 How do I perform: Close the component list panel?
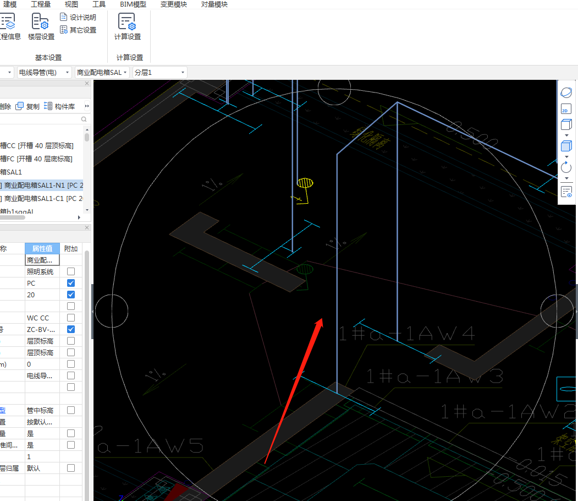coord(87,83)
